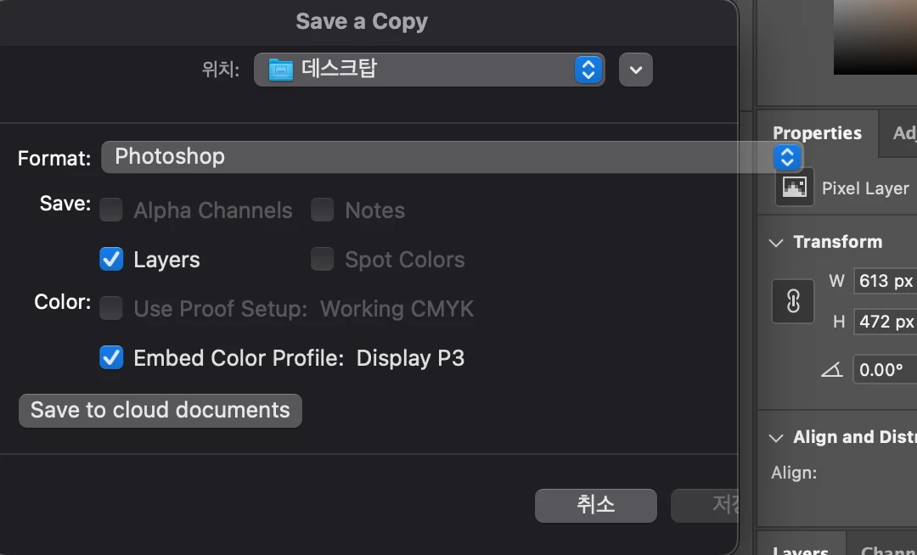Click the Pixel Layer label text
917x555 pixels.
coord(865,188)
